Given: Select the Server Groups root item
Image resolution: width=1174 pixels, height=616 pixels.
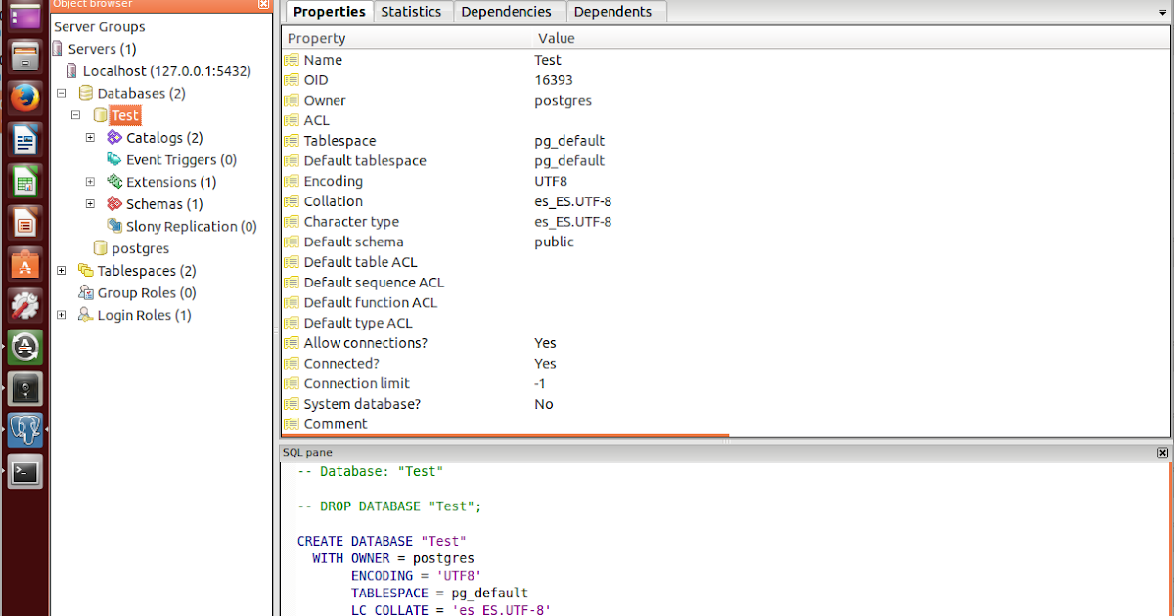Looking at the screenshot, I should coord(100,26).
